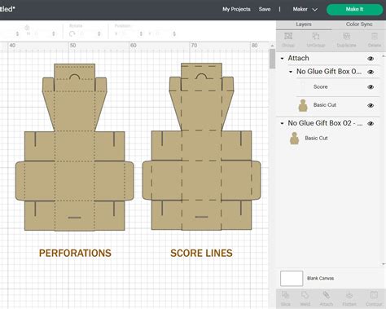Click the Blank Canvas color swatch
This screenshot has height=309, width=386.
point(292,278)
